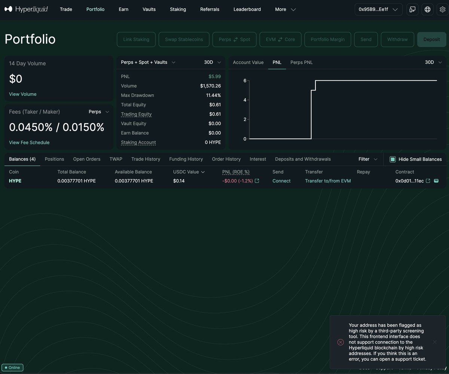
Task: Click the Trading Equity label
Action: (x=136, y=114)
